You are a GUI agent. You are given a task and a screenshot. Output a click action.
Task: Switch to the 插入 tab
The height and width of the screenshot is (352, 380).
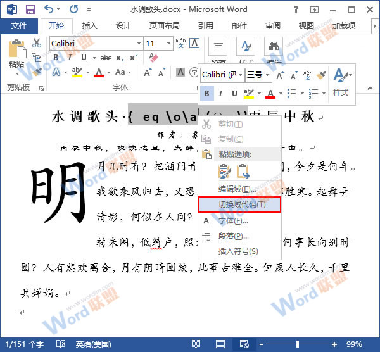(x=89, y=26)
